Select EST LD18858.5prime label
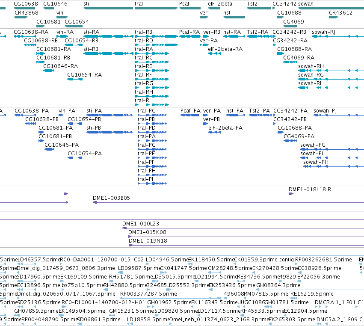This screenshot has height=326, width=364. (x=148, y=320)
